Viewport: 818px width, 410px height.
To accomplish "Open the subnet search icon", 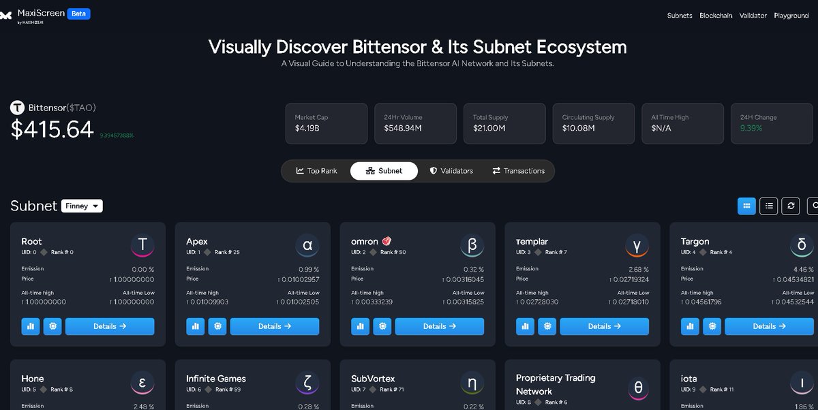I will [x=813, y=206].
